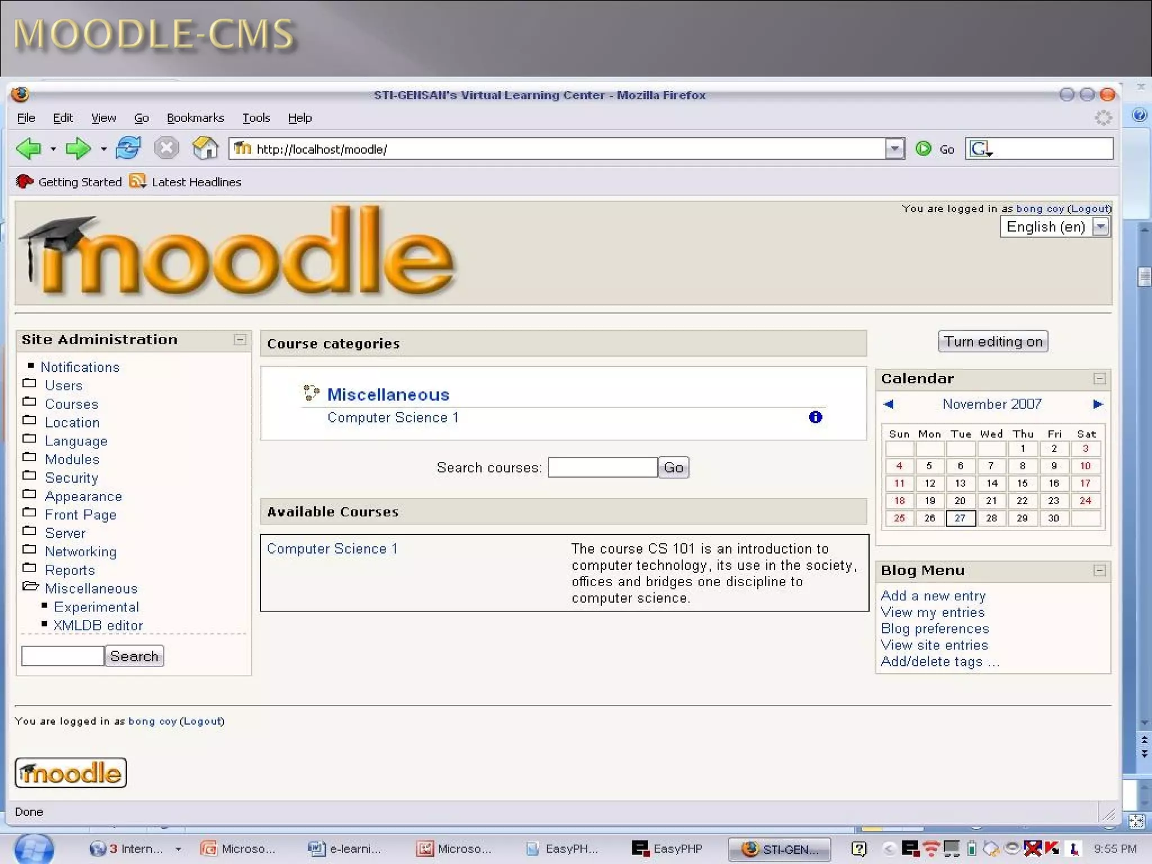The width and height of the screenshot is (1152, 864).
Task: Click the wireless network tray icon
Action: (931, 848)
